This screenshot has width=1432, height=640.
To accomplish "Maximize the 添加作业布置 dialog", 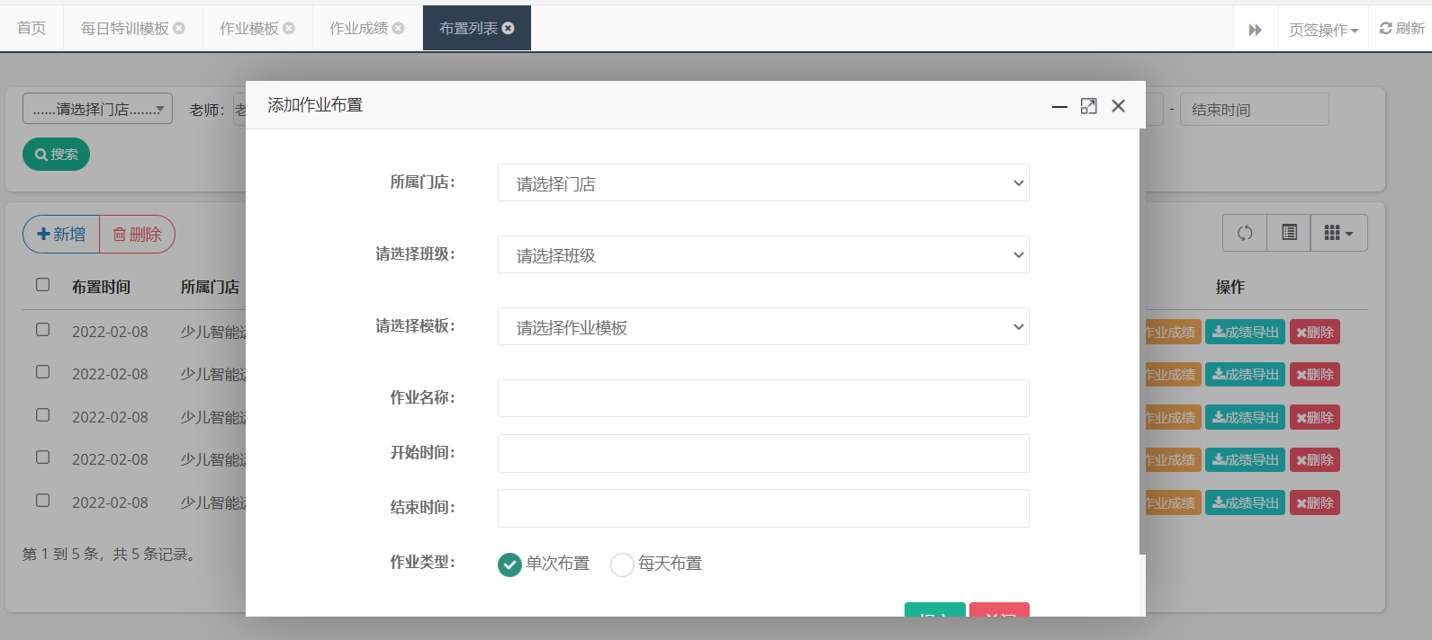I will click(1088, 106).
